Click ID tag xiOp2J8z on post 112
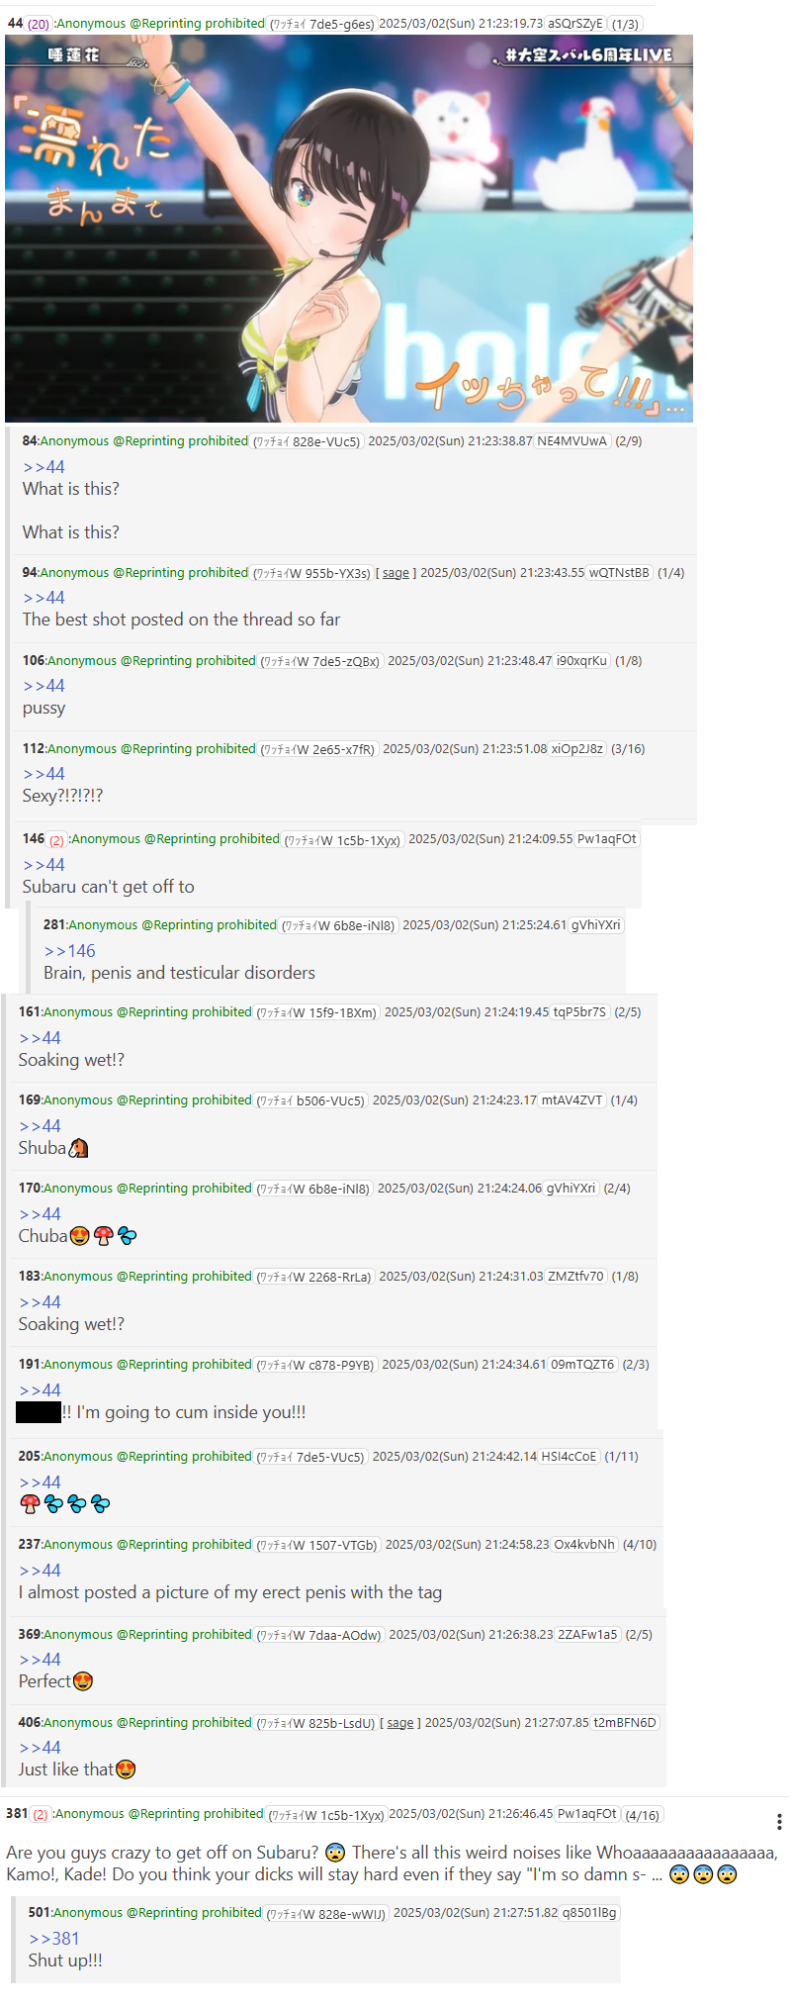 (577, 749)
